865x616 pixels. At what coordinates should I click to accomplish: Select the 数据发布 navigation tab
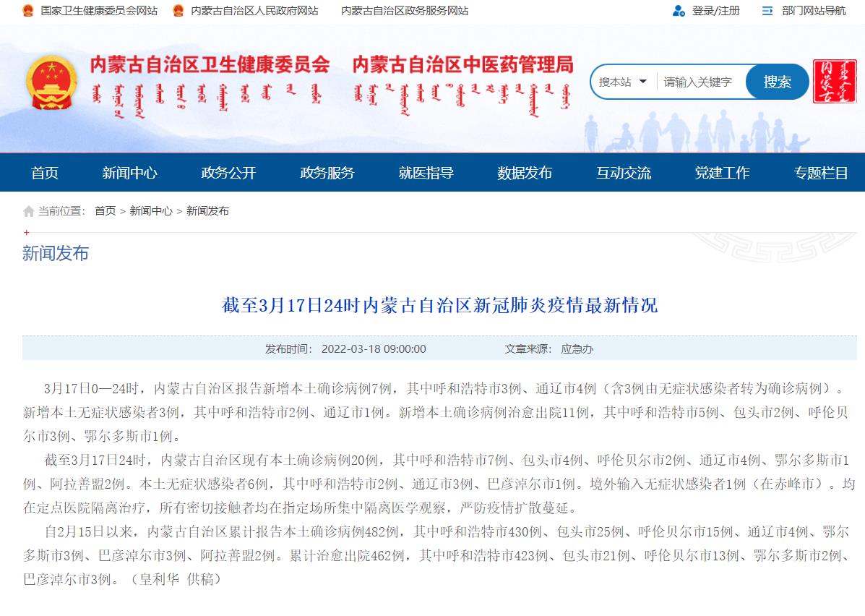(525, 173)
